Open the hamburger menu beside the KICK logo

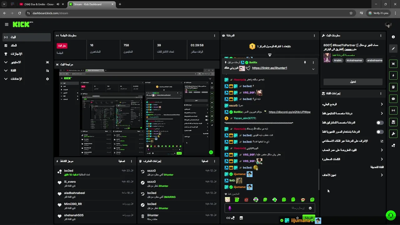(x=7, y=24)
